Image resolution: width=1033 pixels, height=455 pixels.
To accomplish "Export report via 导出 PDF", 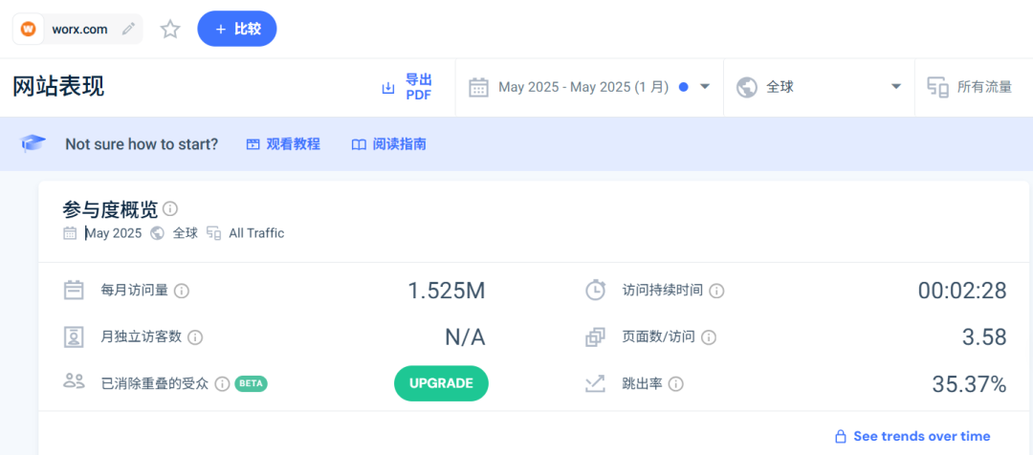I will pyautogui.click(x=418, y=88).
